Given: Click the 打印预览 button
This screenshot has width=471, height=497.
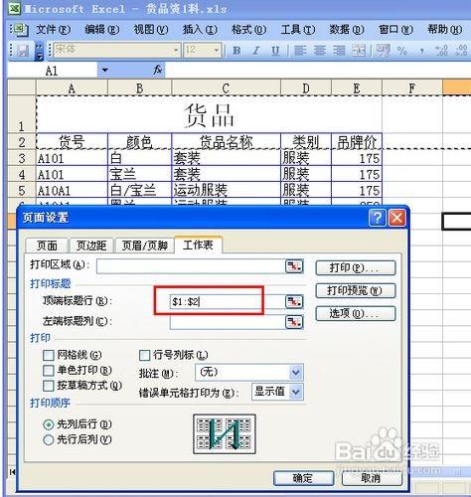Looking at the screenshot, I should (x=355, y=290).
